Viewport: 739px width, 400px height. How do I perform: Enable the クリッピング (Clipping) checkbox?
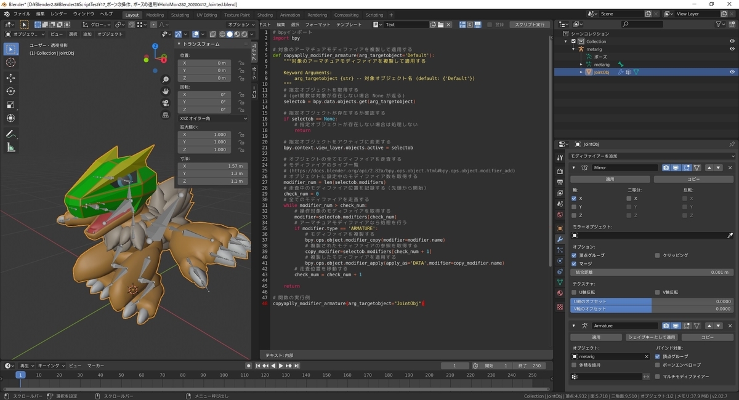[657, 255]
